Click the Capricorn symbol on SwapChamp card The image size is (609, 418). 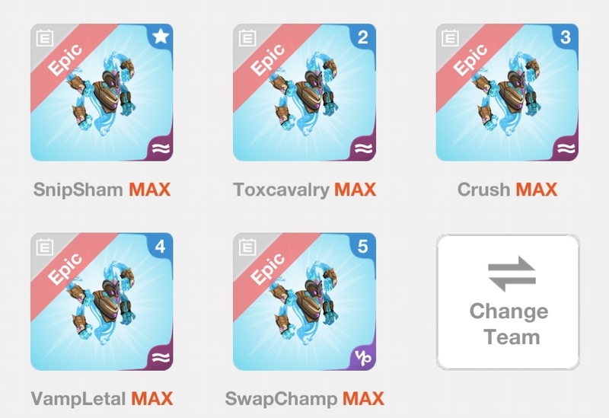point(363,357)
